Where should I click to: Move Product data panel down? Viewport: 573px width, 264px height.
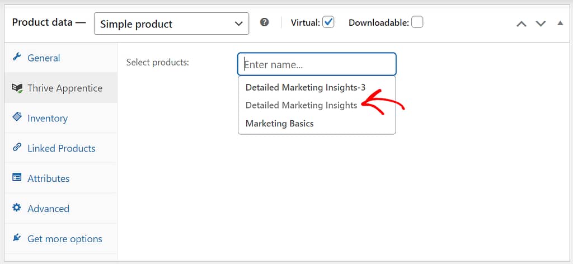pyautogui.click(x=541, y=23)
